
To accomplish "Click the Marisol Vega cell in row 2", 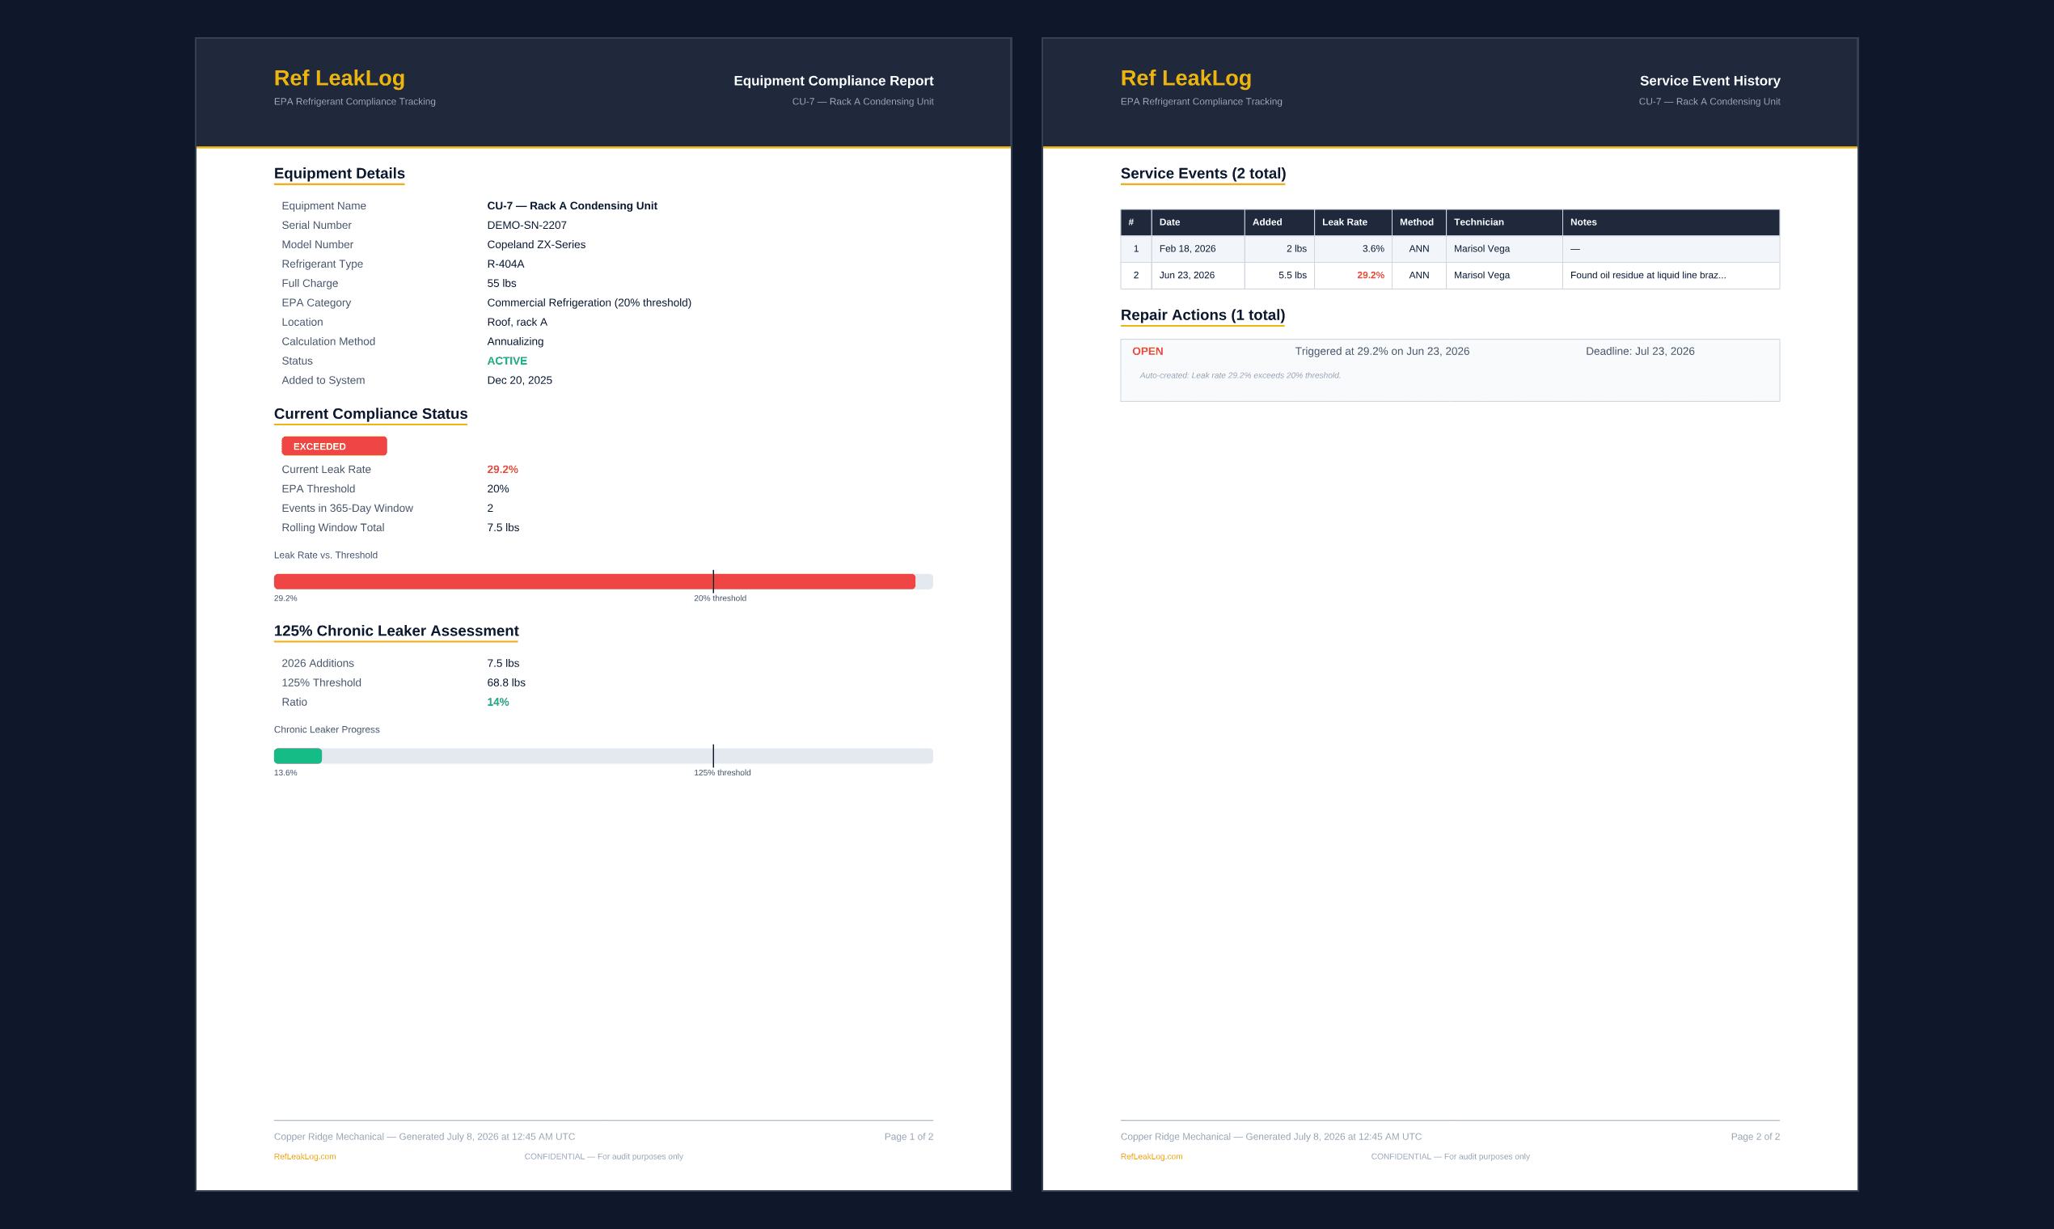I will click(1504, 275).
